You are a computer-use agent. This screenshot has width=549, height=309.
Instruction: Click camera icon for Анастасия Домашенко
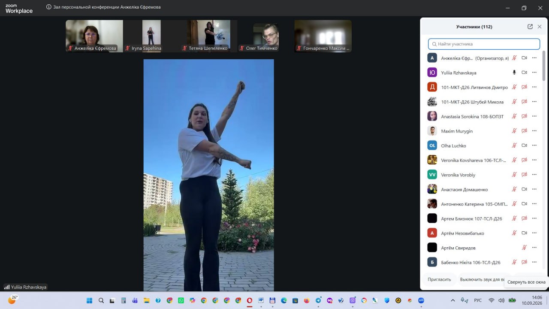524,189
